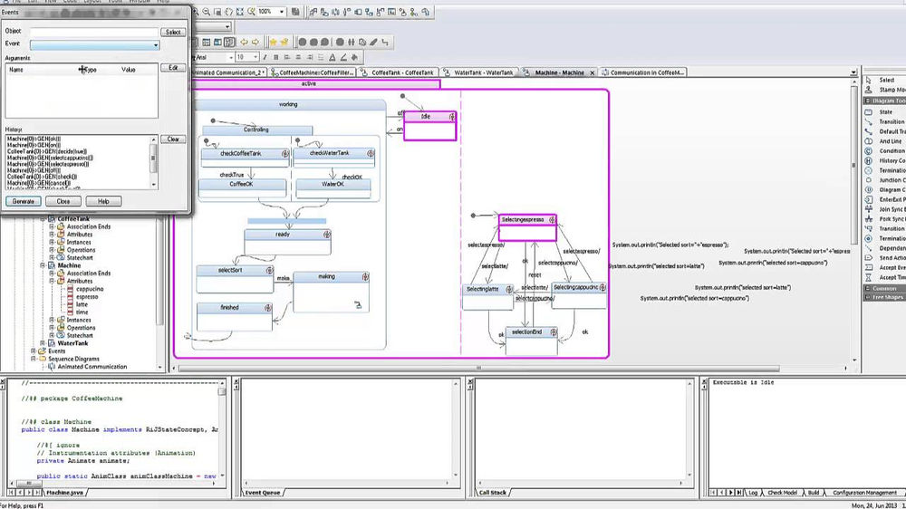This screenshot has width=906, height=509.
Task: Click the Generate button
Action: pyautogui.click(x=24, y=202)
